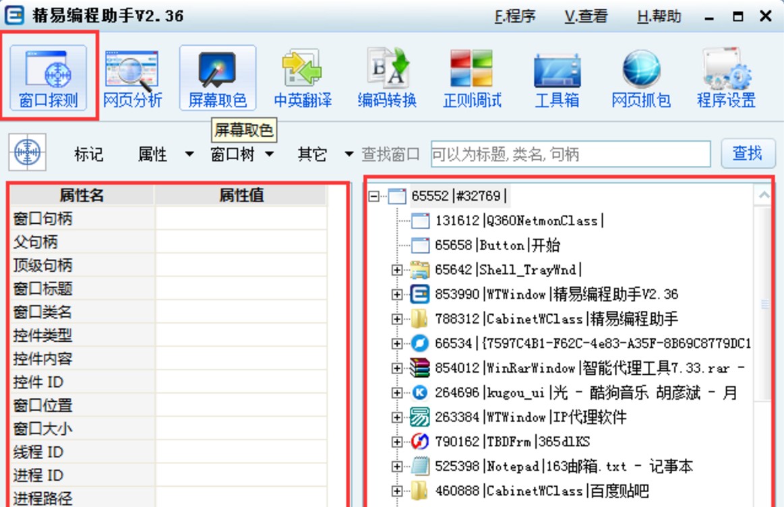Click the app logo in title bar
This screenshot has width=784, height=507.
pyautogui.click(x=14, y=15)
